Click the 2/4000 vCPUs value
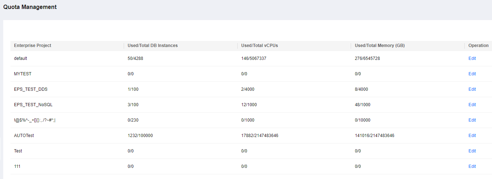The height and width of the screenshot is (179, 492). (248, 89)
